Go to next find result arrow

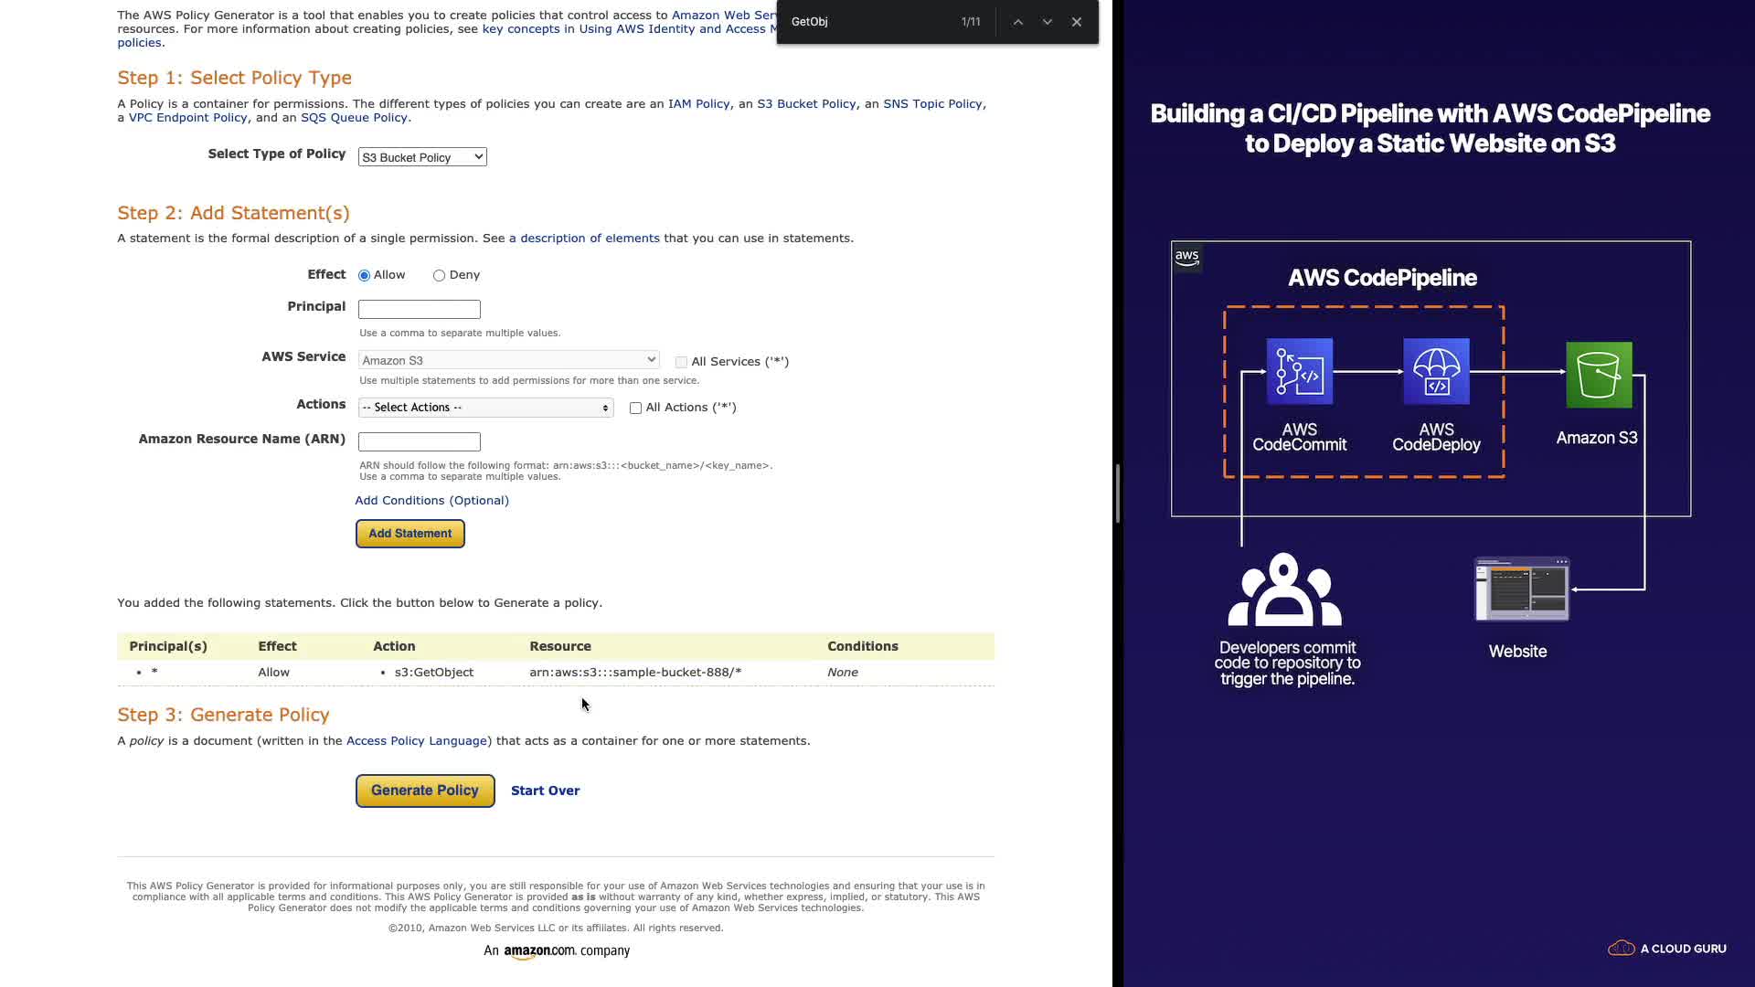[x=1048, y=22]
